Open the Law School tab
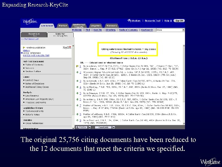This screenshot has width=222, height=167. 47,26
